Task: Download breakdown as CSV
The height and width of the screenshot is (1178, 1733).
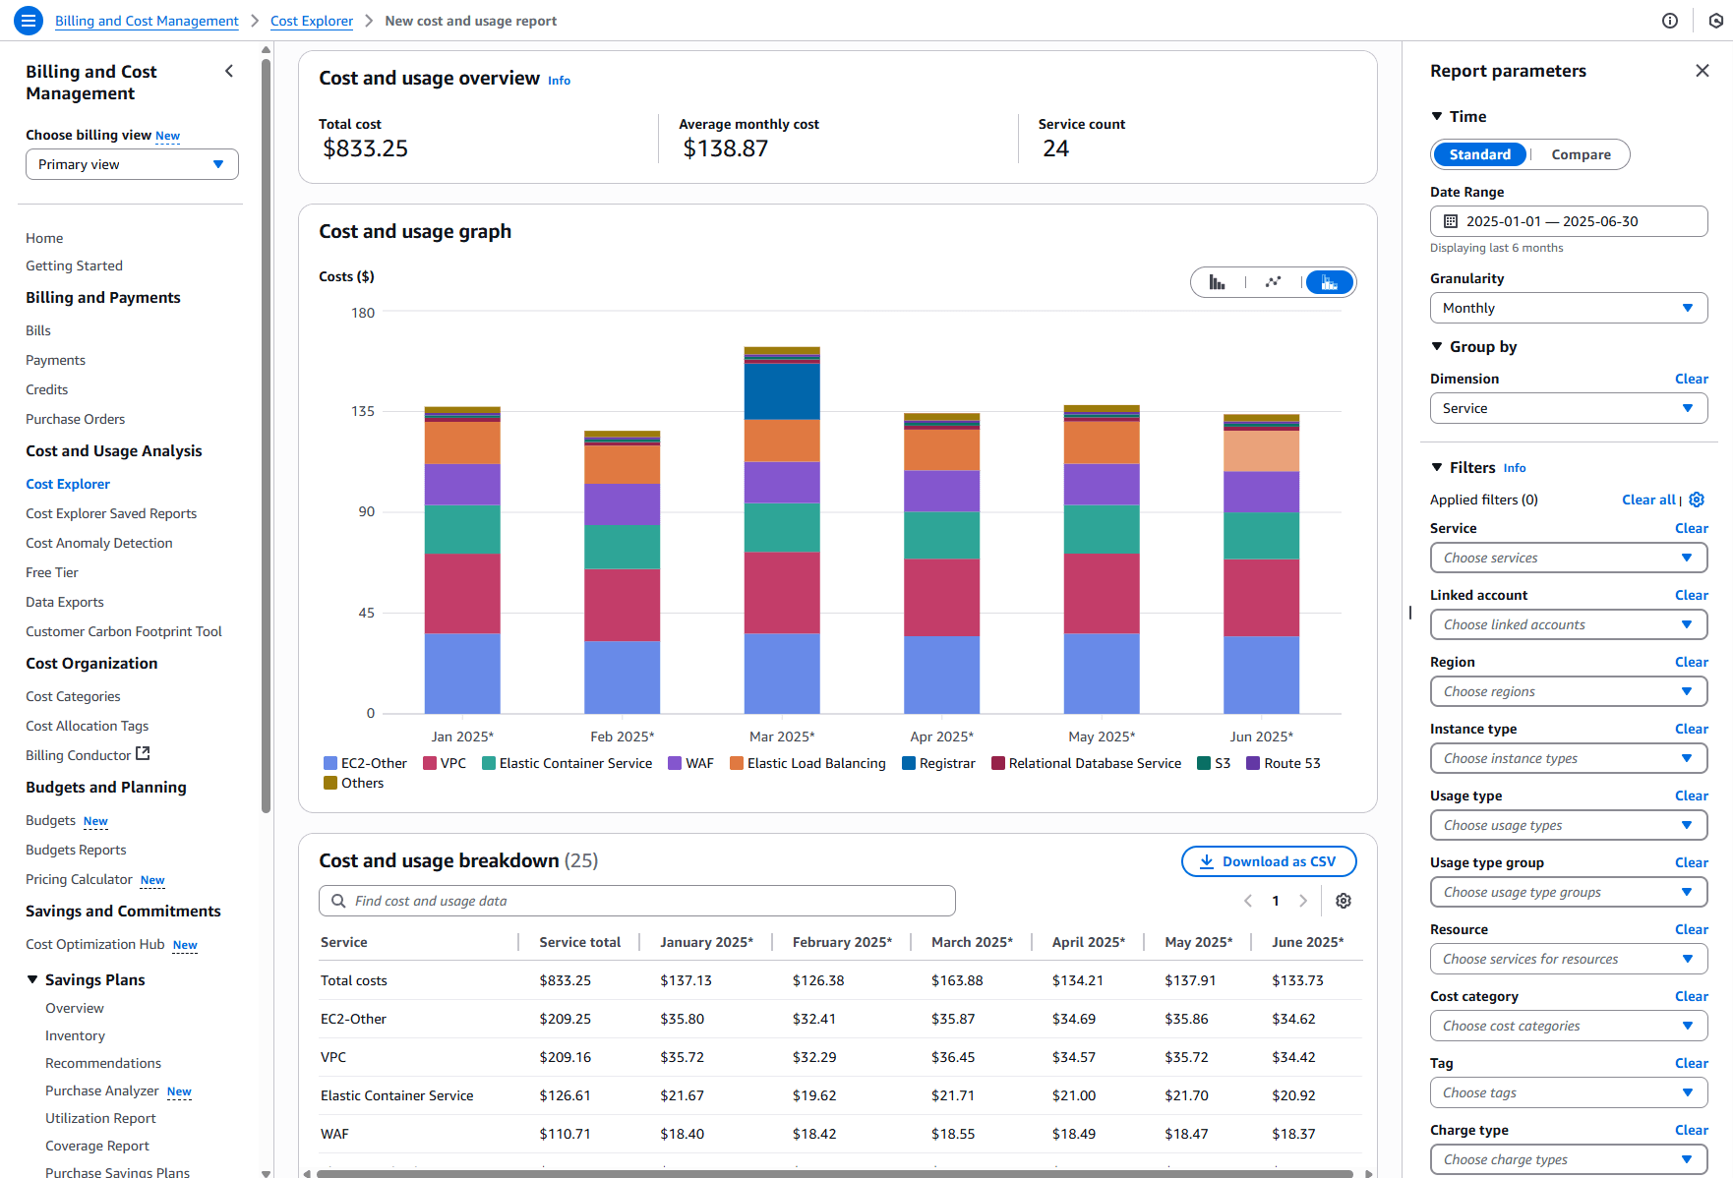Action: tap(1269, 861)
